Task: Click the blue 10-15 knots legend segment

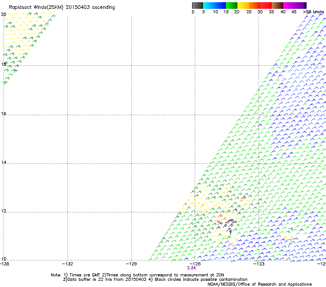Action: [220, 5]
